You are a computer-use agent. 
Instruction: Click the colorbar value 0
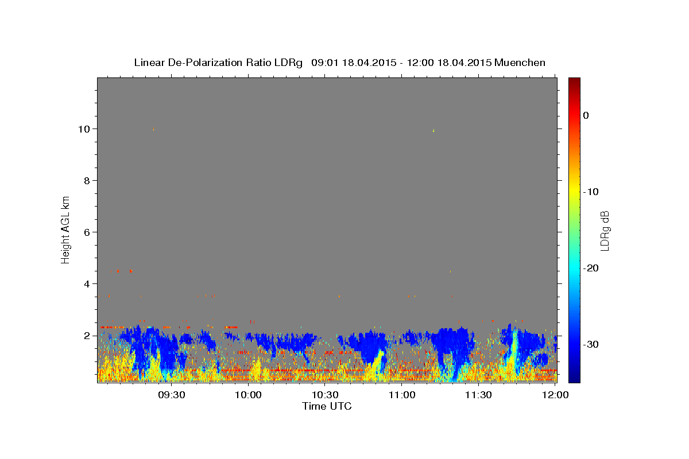click(586, 115)
